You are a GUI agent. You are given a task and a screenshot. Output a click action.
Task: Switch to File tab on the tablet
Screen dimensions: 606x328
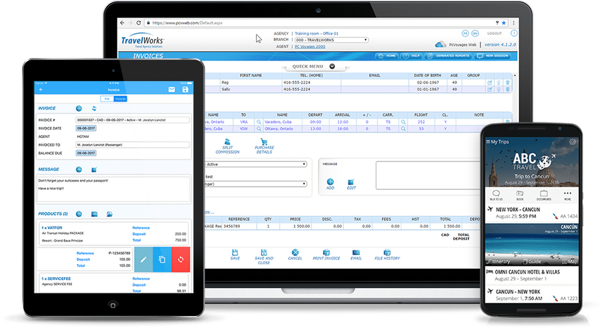pos(107,99)
